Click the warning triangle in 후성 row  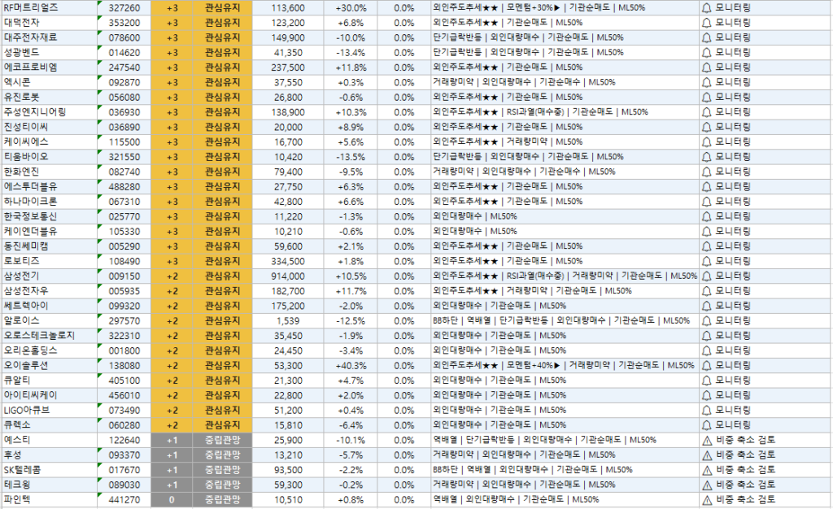707,455
